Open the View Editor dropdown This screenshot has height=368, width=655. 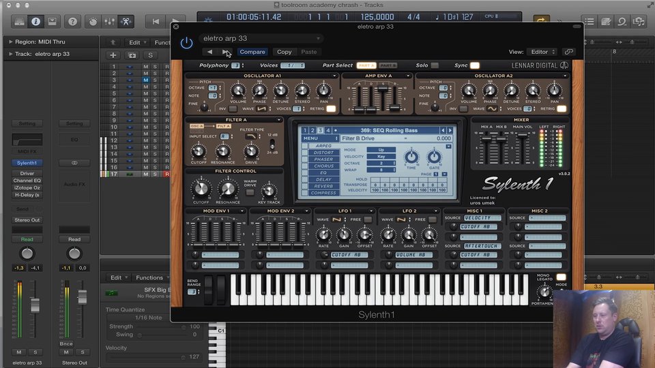542,52
